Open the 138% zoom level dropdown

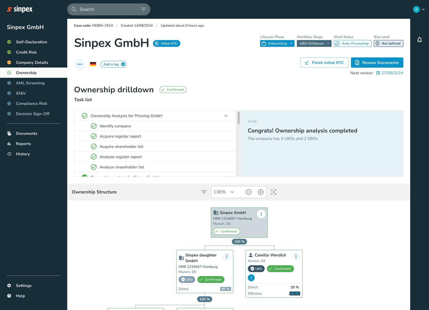pyautogui.click(x=224, y=192)
